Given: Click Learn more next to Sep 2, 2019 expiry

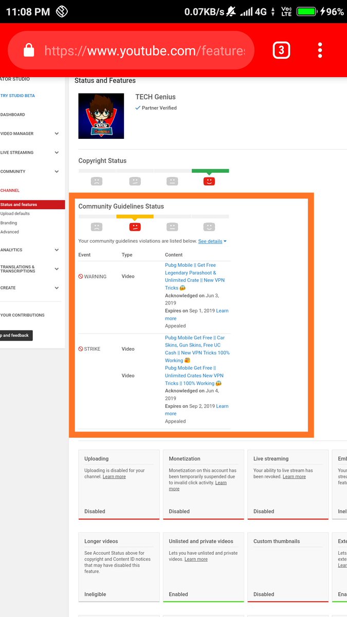Looking at the screenshot, I should click(x=222, y=406).
